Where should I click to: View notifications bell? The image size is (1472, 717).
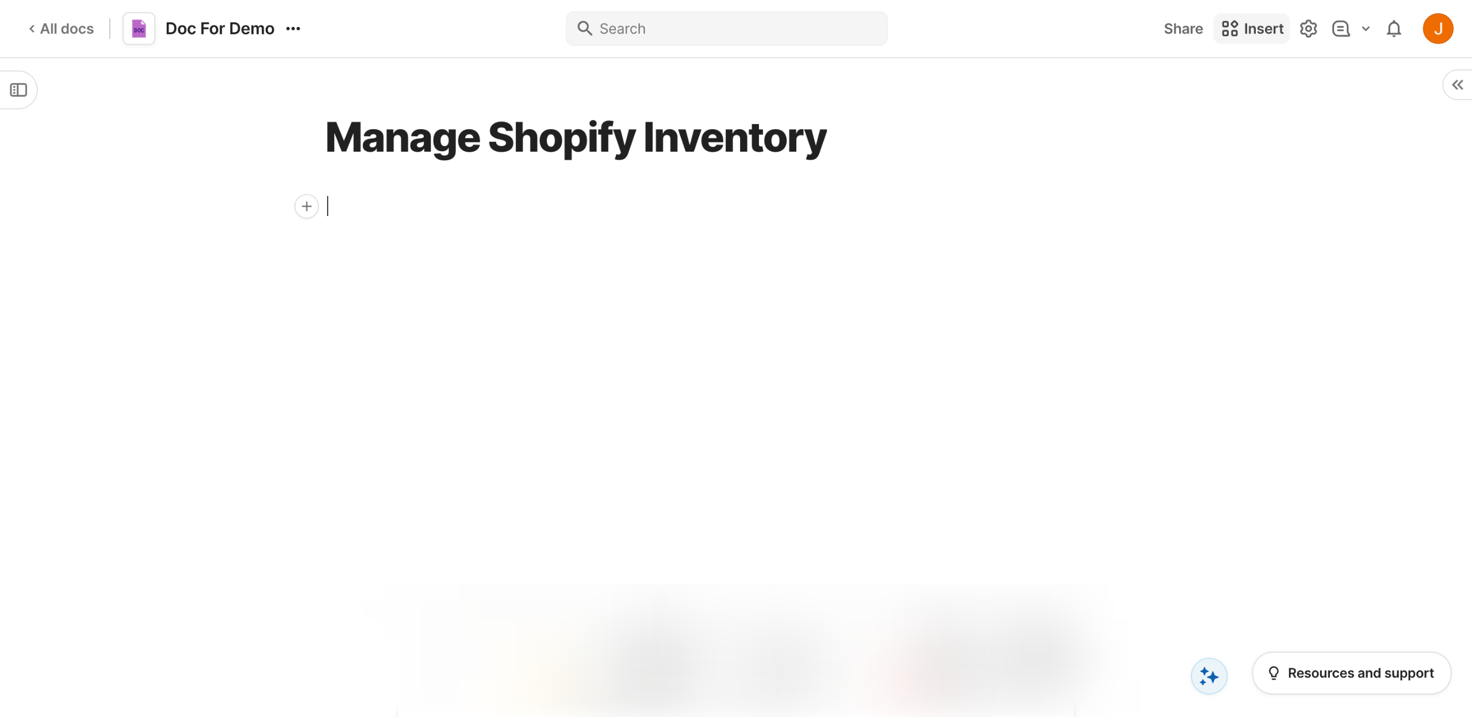tap(1394, 29)
